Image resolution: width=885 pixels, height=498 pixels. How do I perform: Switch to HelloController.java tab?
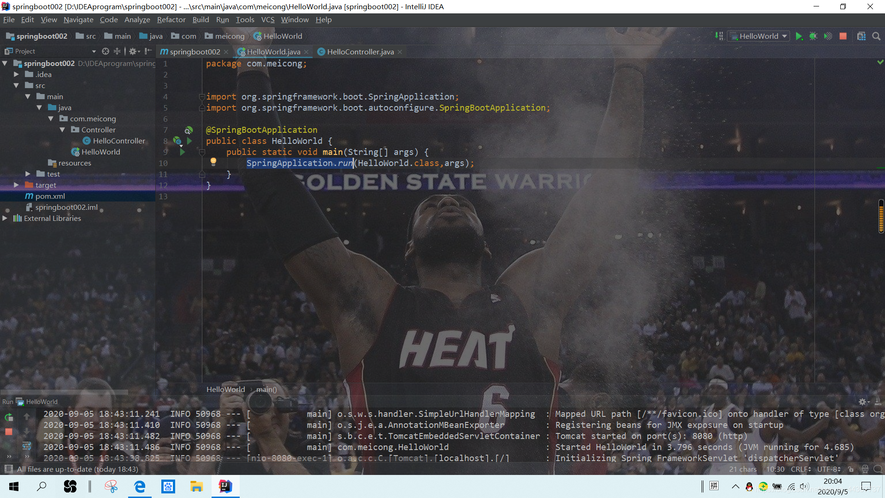360,52
